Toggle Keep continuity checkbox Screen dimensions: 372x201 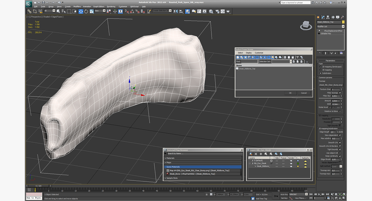click(x=340, y=156)
